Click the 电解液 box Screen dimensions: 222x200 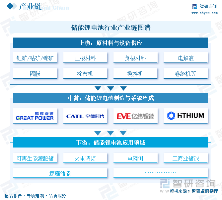(x=185, y=58)
